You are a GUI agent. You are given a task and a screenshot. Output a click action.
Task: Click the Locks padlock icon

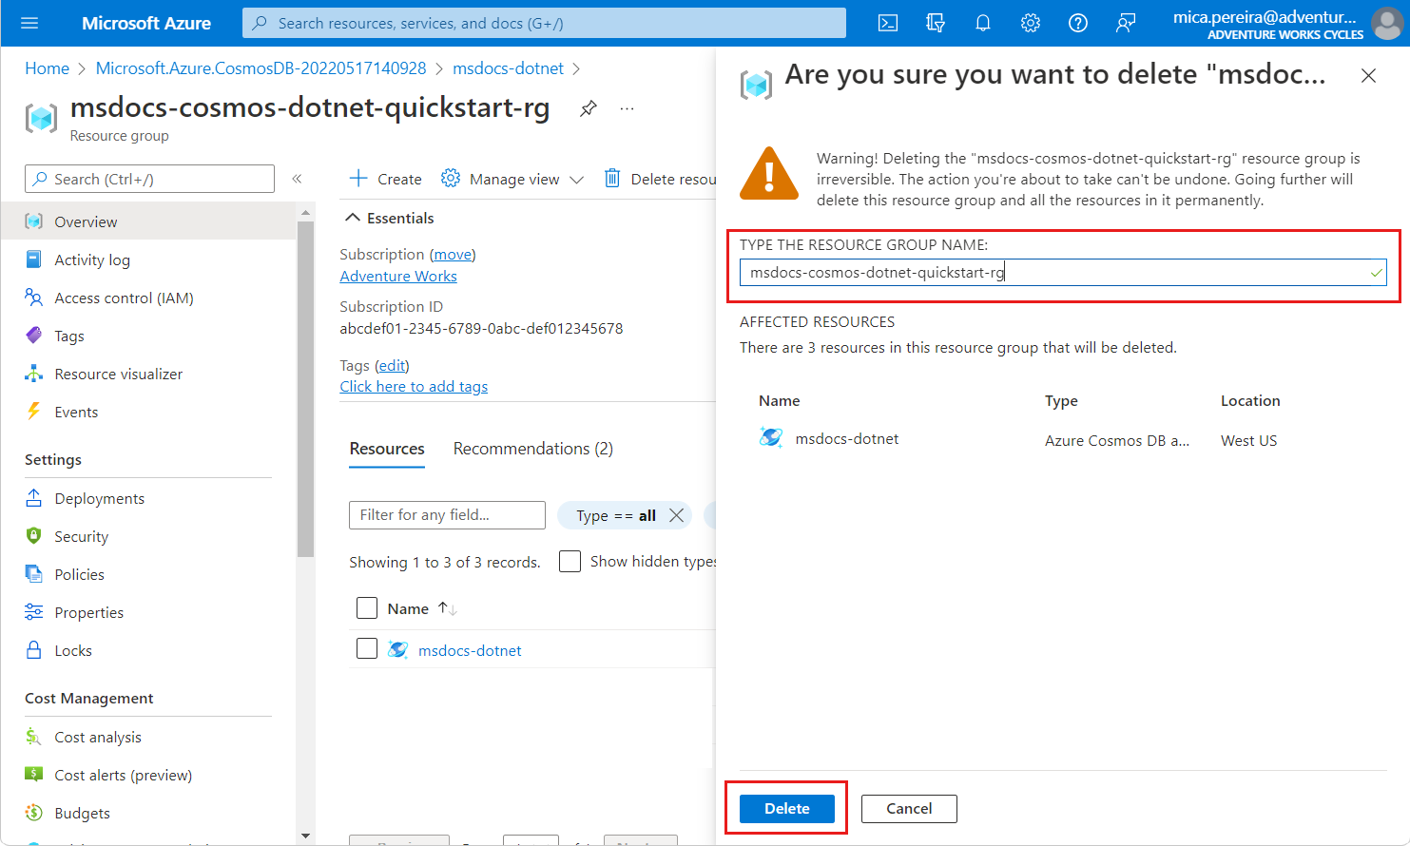(34, 650)
